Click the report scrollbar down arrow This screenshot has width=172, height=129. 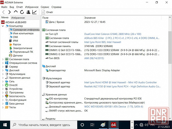[170, 118]
